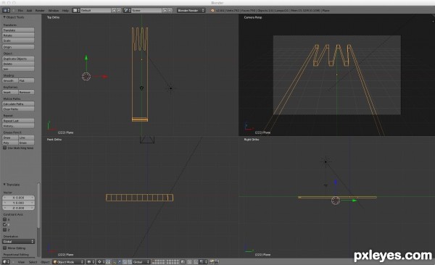This screenshot has height=265, width=435.
Task: Toggle the X constraint axis checkbox
Action: click(x=5, y=219)
